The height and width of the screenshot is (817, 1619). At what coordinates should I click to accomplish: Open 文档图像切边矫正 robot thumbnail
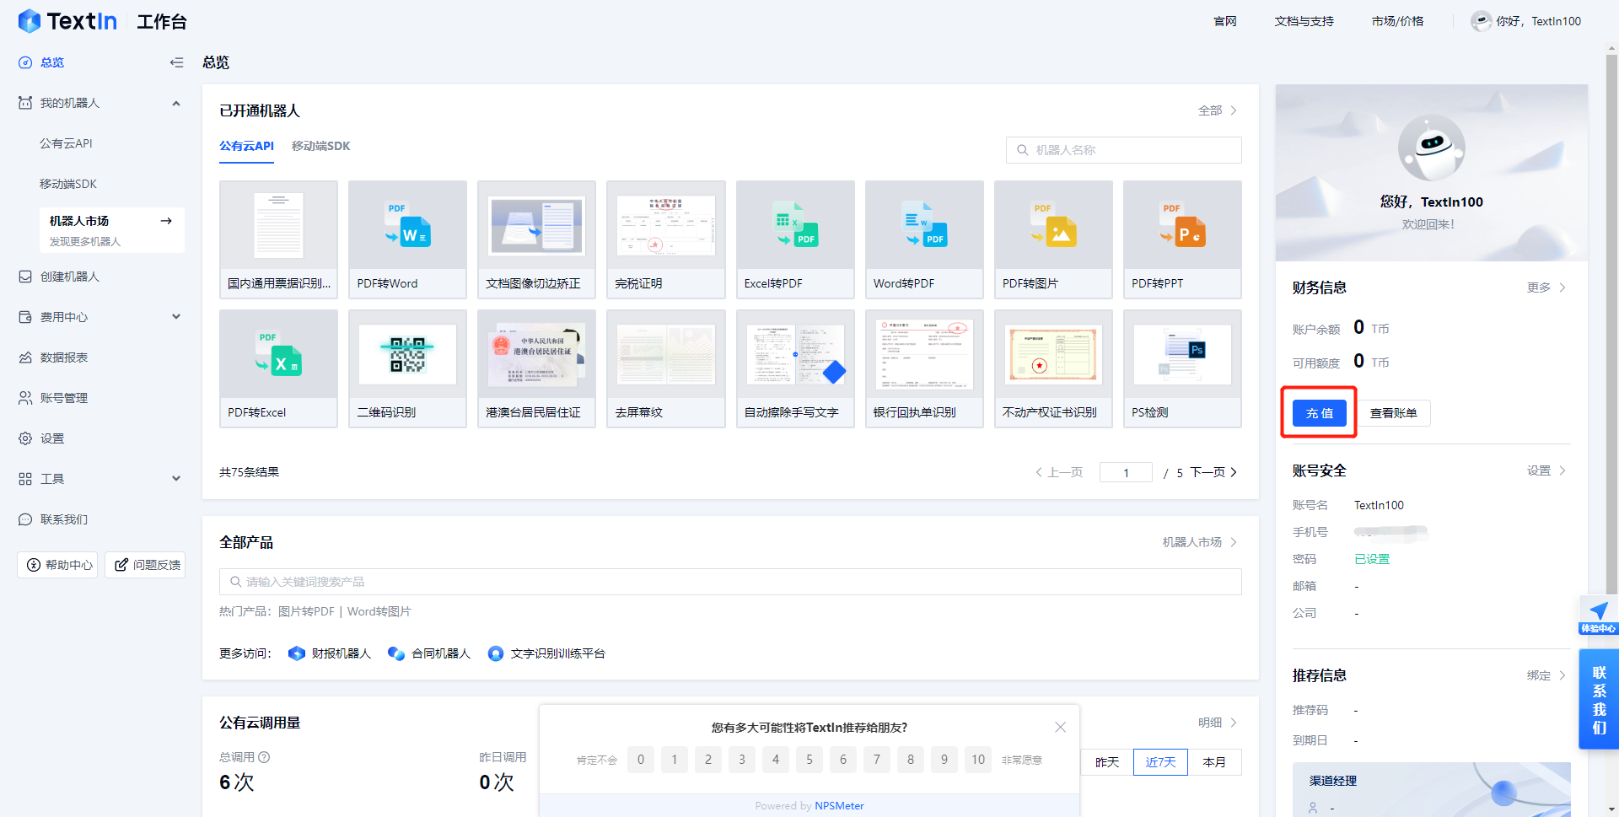(x=536, y=225)
